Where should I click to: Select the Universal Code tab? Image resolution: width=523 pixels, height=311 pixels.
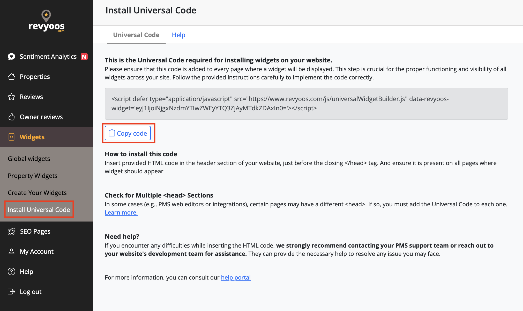tap(136, 35)
